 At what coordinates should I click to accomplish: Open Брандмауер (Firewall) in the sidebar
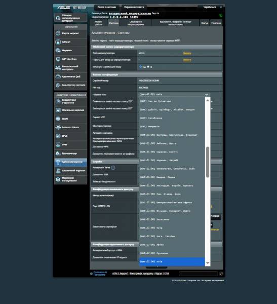click(70, 154)
